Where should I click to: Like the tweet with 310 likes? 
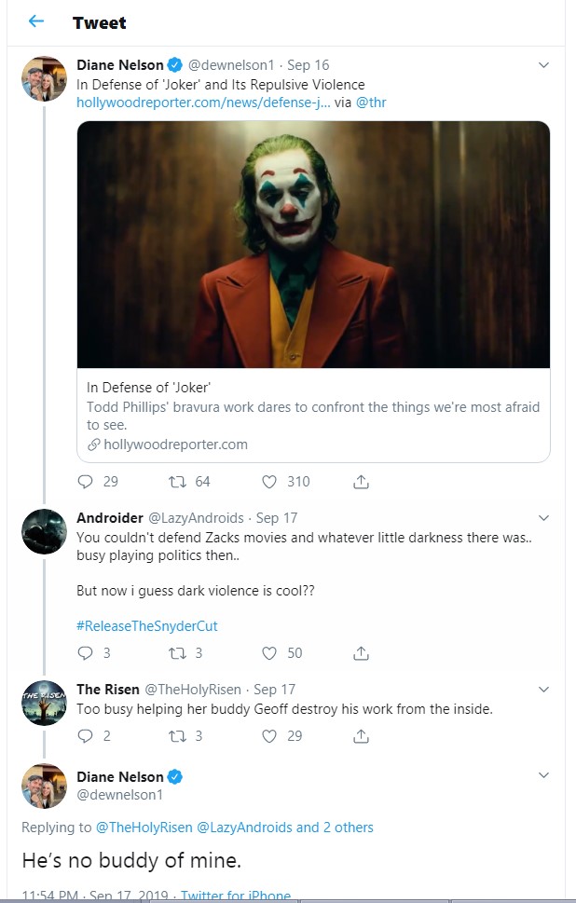(269, 482)
